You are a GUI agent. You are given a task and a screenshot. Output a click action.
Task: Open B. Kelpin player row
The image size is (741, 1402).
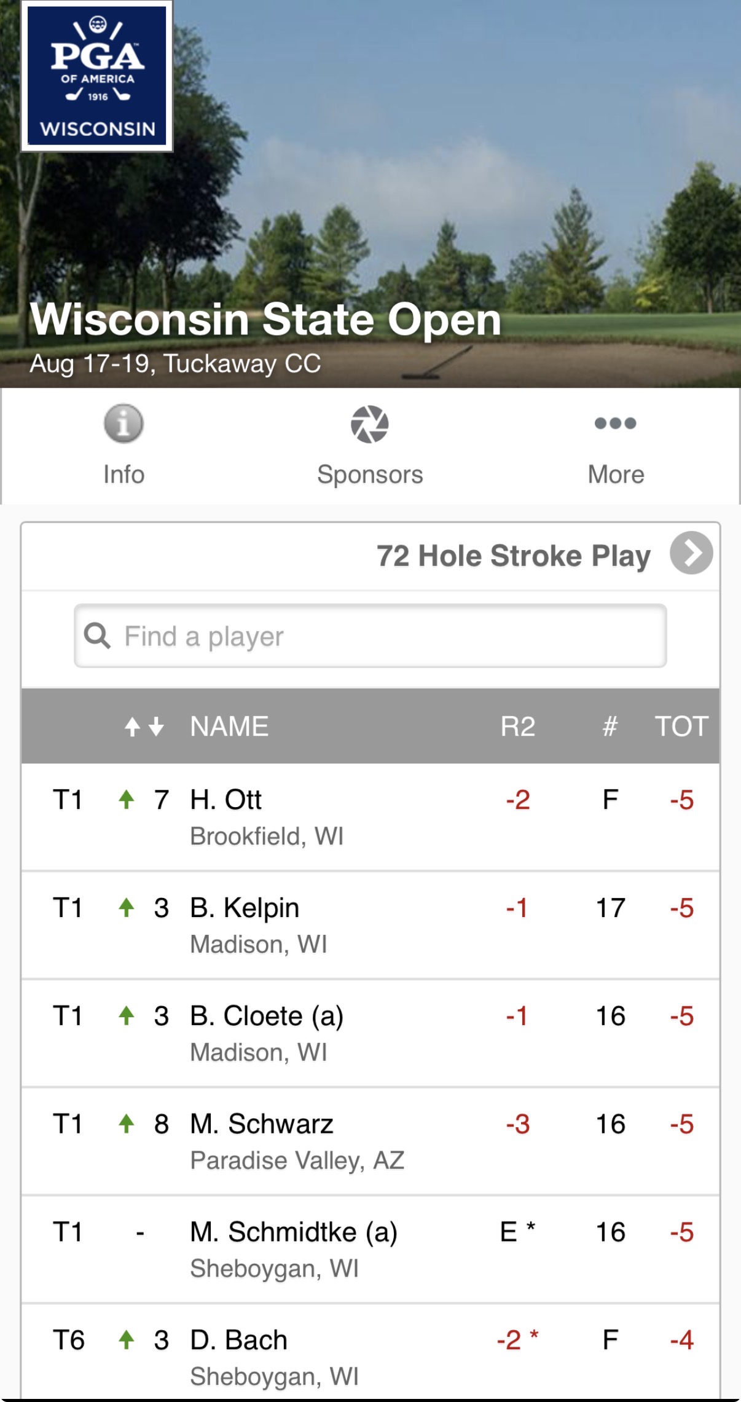370,925
